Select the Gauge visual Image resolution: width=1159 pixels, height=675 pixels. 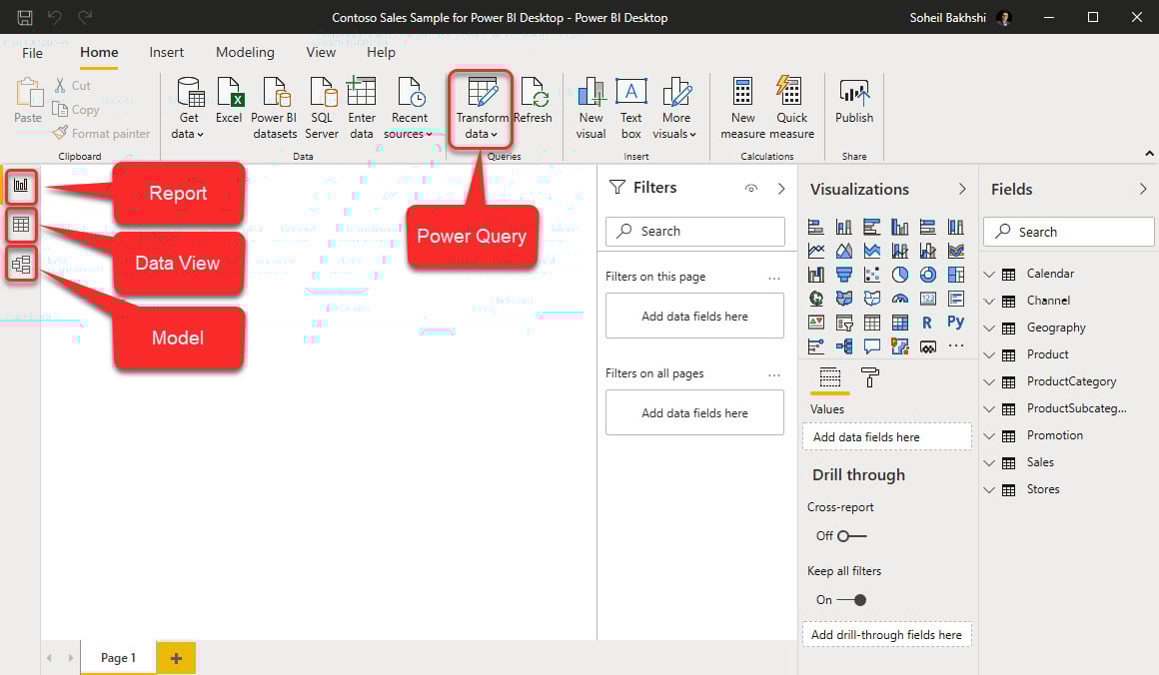(899, 299)
